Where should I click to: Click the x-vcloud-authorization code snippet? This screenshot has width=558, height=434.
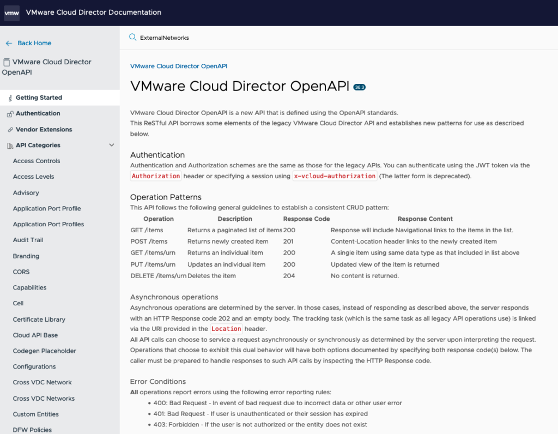(x=335, y=176)
